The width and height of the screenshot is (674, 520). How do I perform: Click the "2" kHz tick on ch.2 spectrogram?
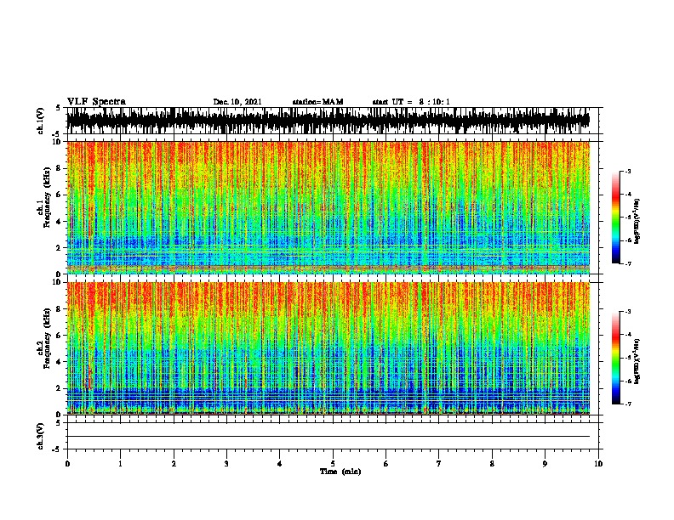coord(60,388)
